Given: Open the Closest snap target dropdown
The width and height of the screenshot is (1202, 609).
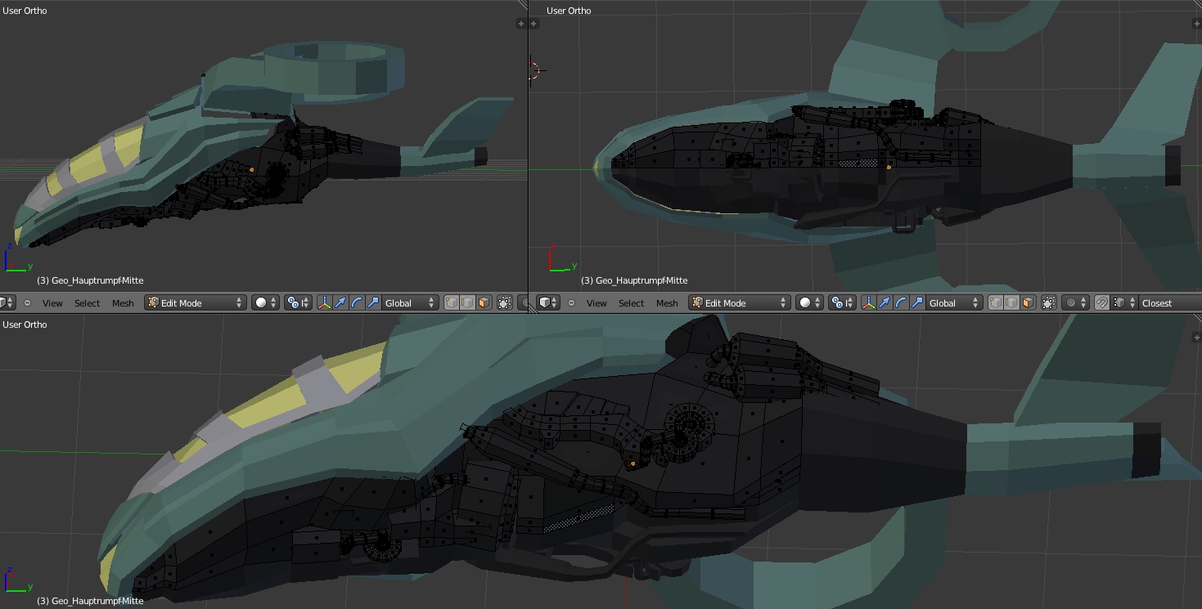Looking at the screenshot, I should pyautogui.click(x=1170, y=303).
